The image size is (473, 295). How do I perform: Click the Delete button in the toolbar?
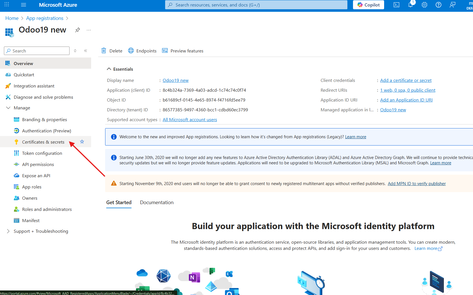[x=112, y=51]
